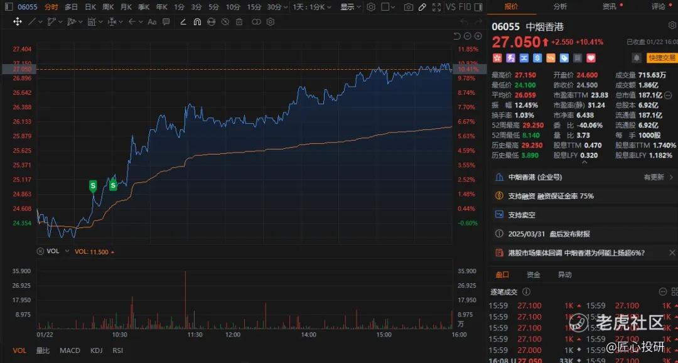Toggle the left sidebar panel icon
Image resolution: width=678 pixels, height=363 pixels.
coord(9,7)
